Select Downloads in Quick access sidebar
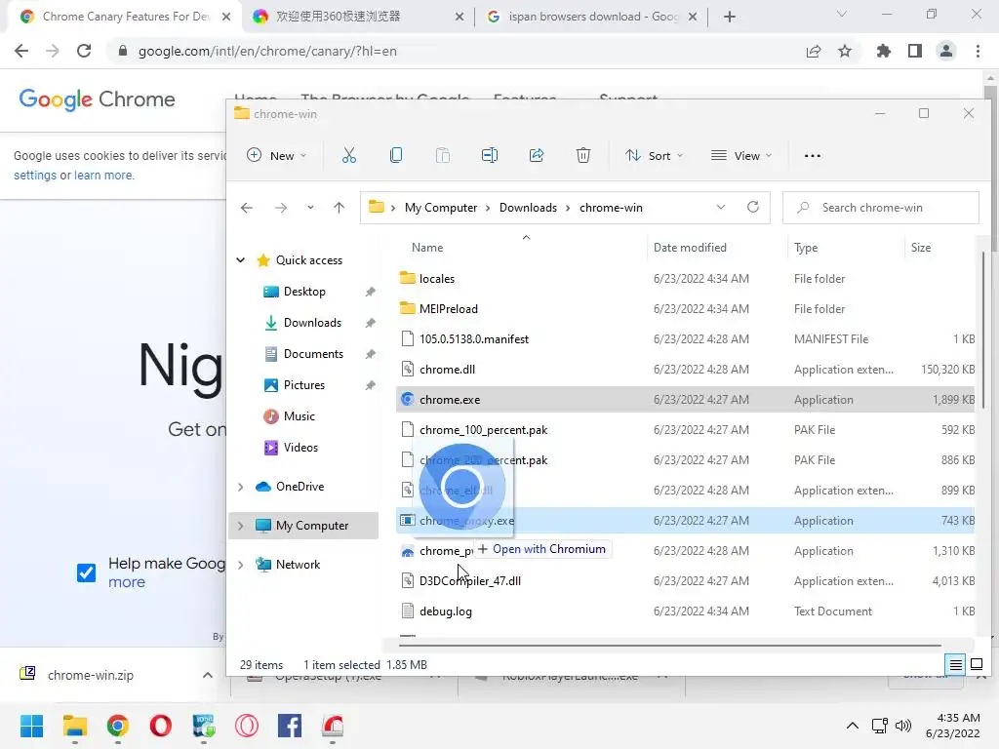The height and width of the screenshot is (749, 999). (x=312, y=322)
